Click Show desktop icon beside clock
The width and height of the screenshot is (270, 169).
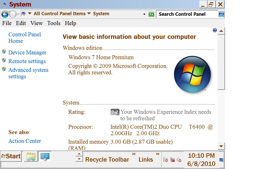coord(221,160)
